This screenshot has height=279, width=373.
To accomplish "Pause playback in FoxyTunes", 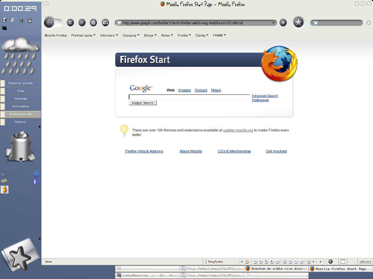I will click(x=266, y=262).
